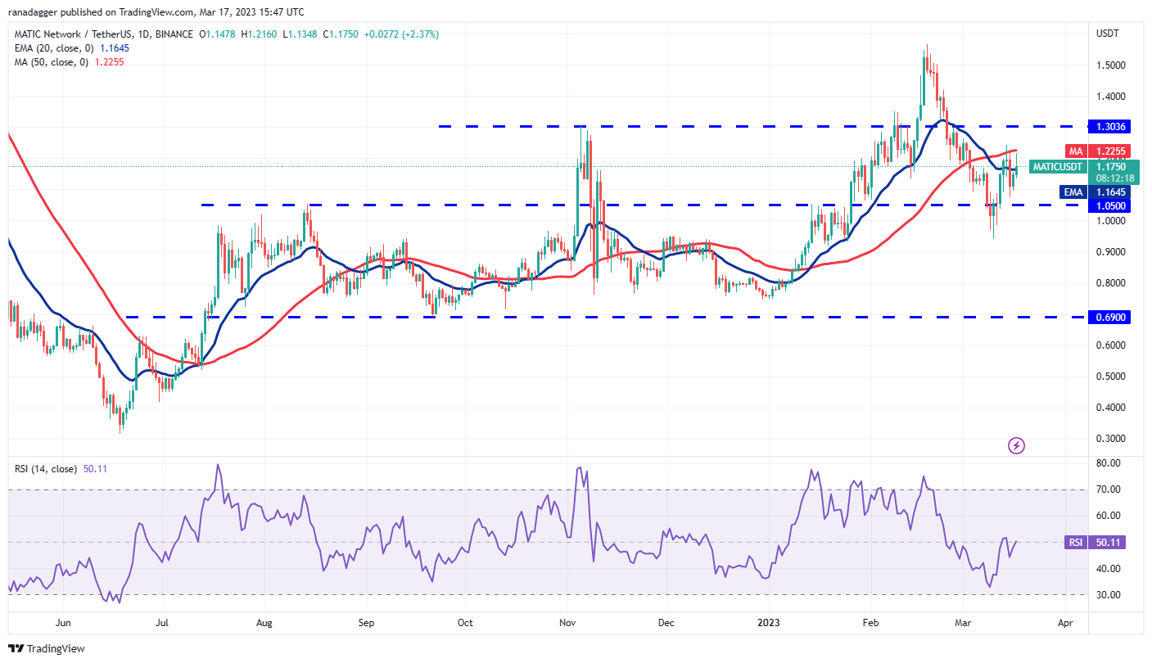
Task: Click the 1.3036 resistance level label
Action: [x=1109, y=127]
